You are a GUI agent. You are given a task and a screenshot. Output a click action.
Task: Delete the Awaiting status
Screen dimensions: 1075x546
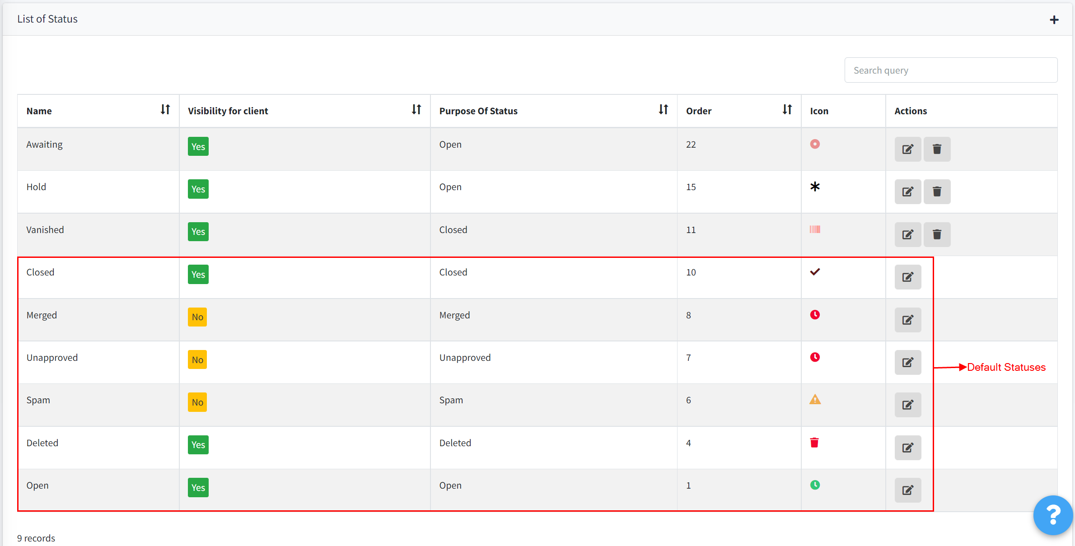[937, 149]
